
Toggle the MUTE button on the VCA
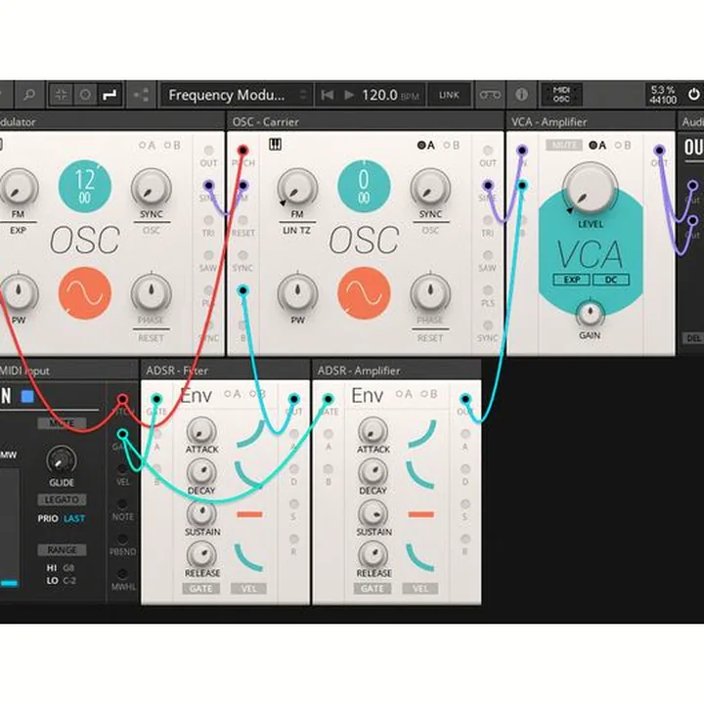tap(564, 145)
